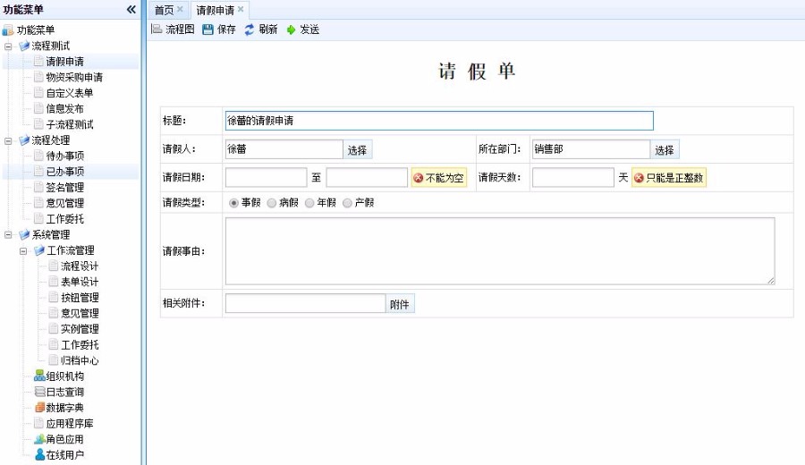Viewport: 805px width, 465px height.
Task: Open 子流程测试 in the tree
Action: 69,124
